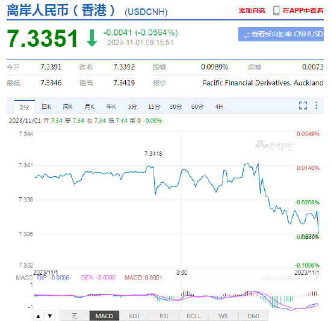Click the 振幅 value 0.0989%
Screen dimensions: 331x321
(214, 67)
